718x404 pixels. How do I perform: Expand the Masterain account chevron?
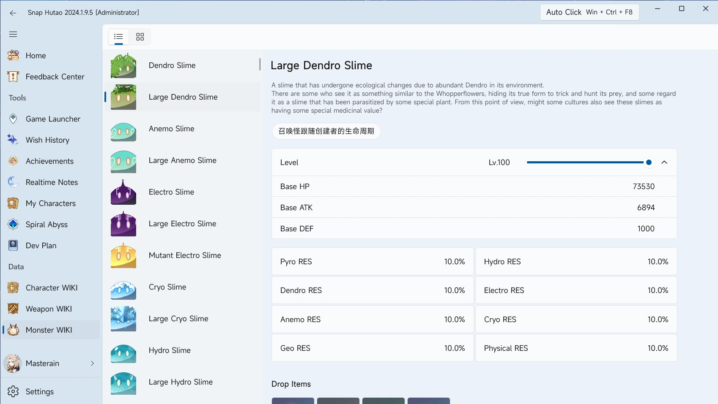pos(92,363)
